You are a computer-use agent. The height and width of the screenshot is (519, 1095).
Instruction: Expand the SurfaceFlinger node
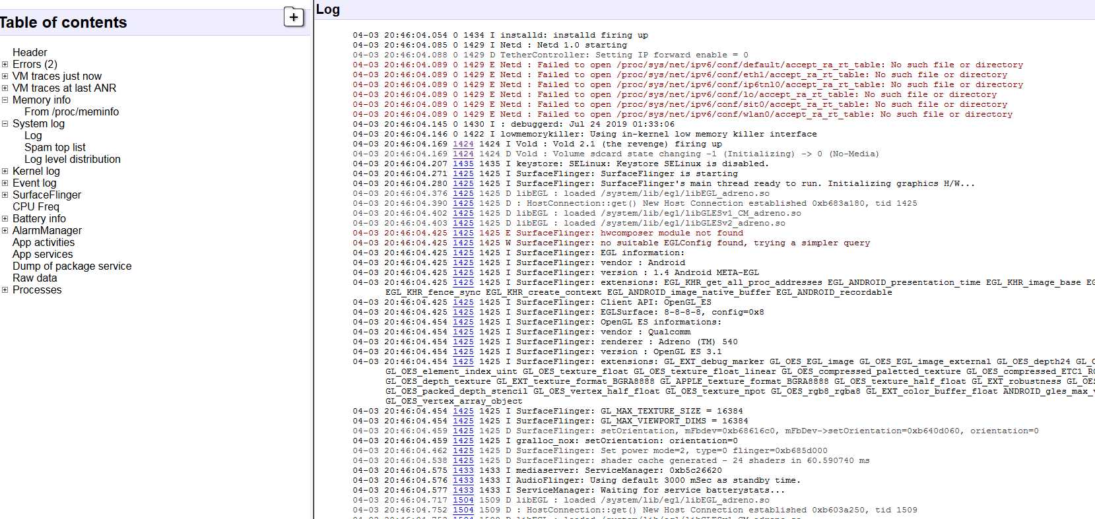(5, 195)
